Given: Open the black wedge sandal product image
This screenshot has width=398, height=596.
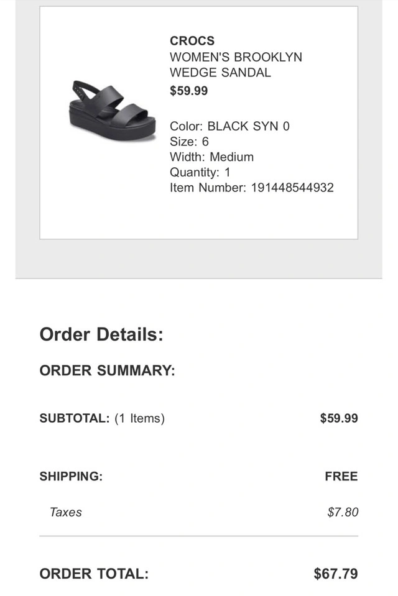Looking at the screenshot, I should click(x=113, y=111).
